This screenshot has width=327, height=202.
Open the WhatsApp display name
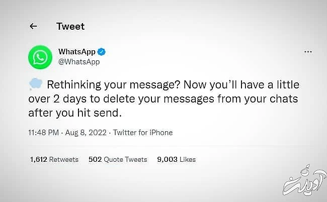pos(77,52)
